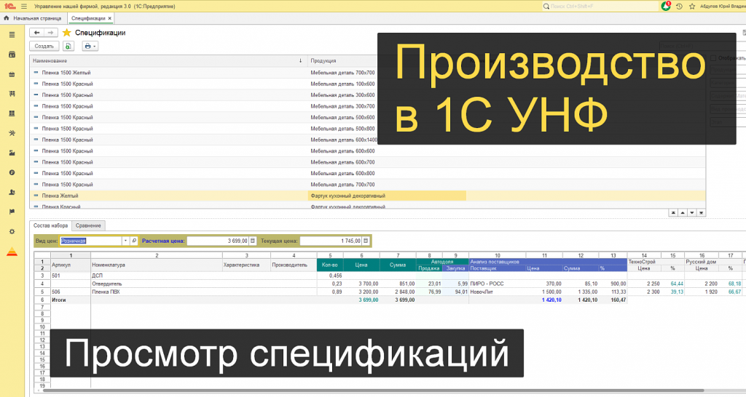The width and height of the screenshot is (746, 397).
Task: Go forward with the right arrow button
Action: point(50,33)
